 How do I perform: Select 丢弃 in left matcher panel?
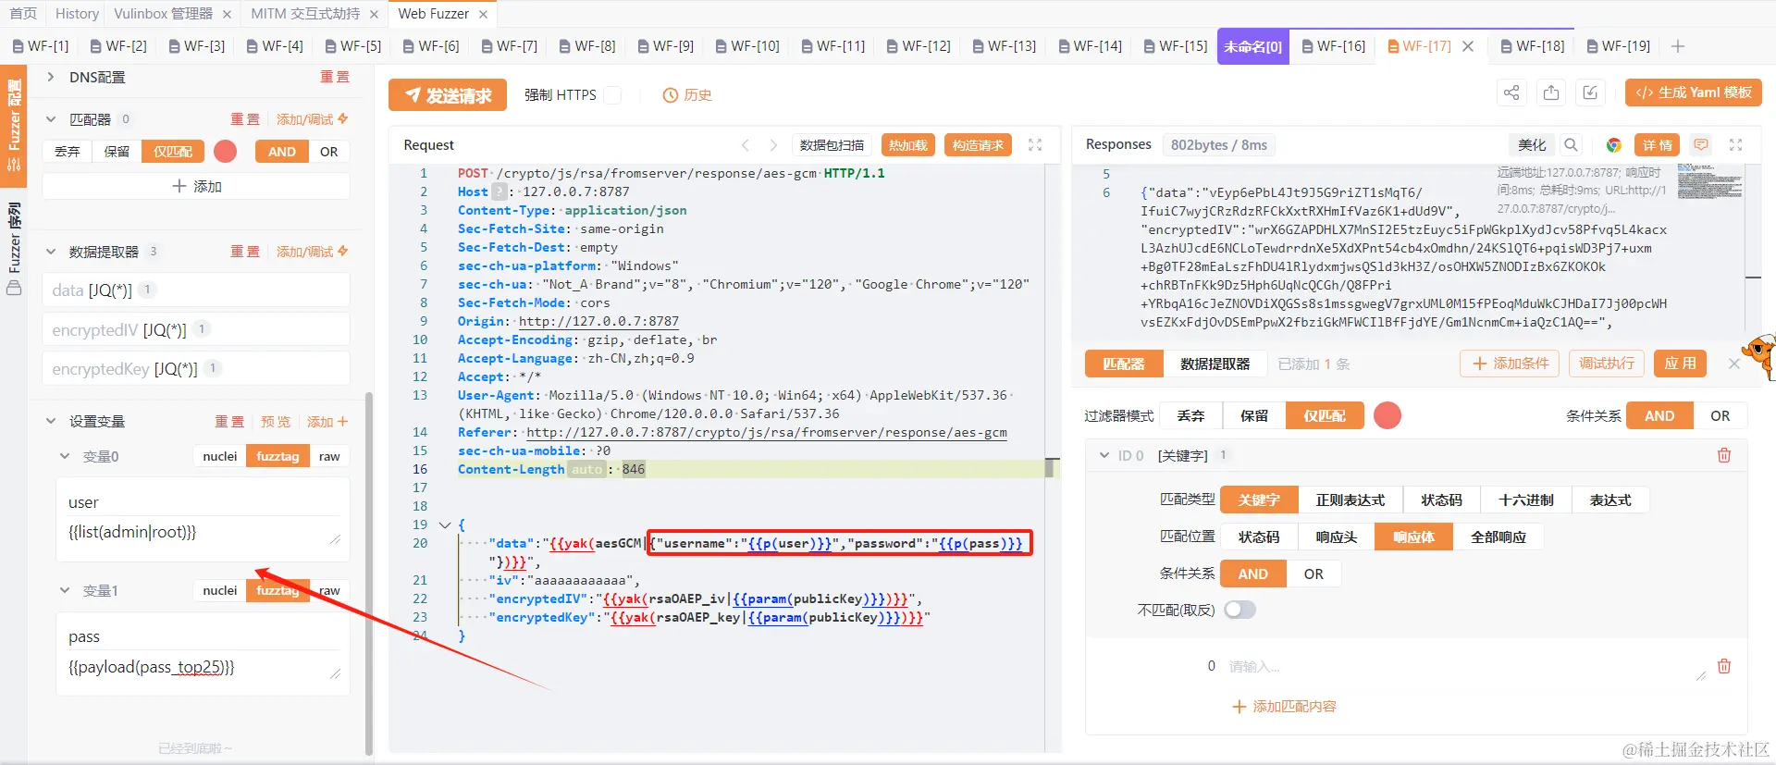[68, 152]
